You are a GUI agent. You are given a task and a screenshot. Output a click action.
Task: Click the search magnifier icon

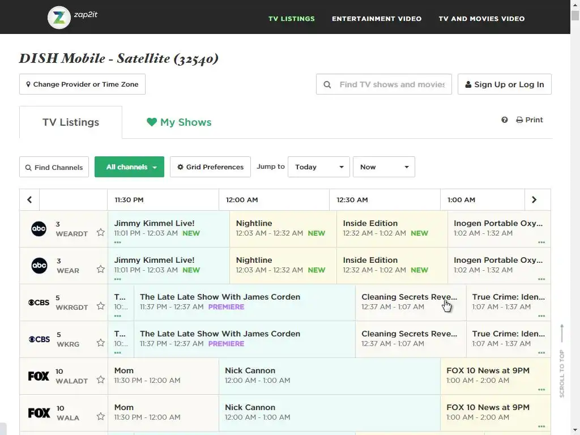click(327, 85)
